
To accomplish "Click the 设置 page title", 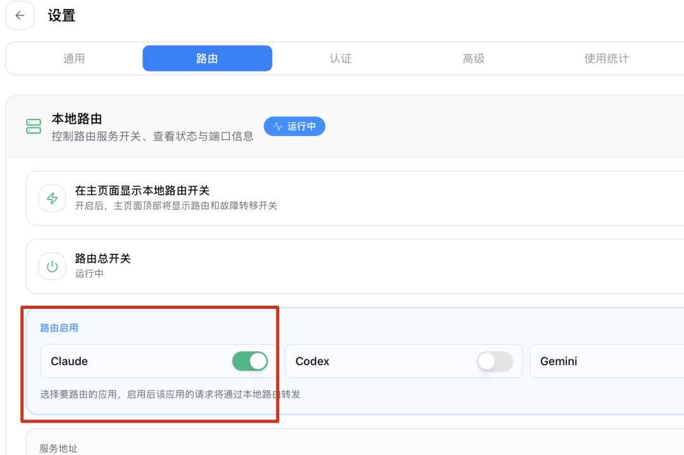I will pos(61,16).
